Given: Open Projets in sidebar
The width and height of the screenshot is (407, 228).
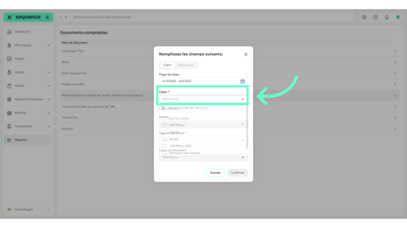Looking at the screenshot, I should point(28,59).
